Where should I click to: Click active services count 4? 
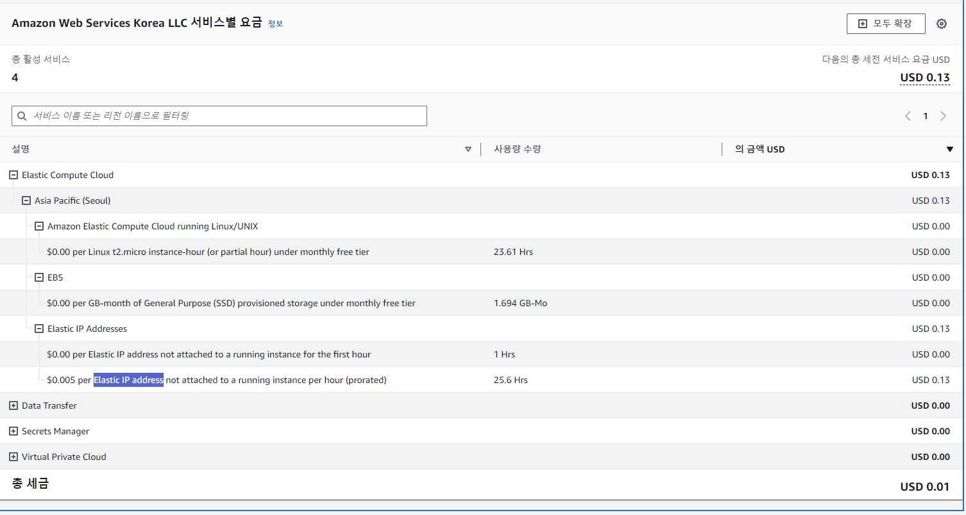point(15,78)
